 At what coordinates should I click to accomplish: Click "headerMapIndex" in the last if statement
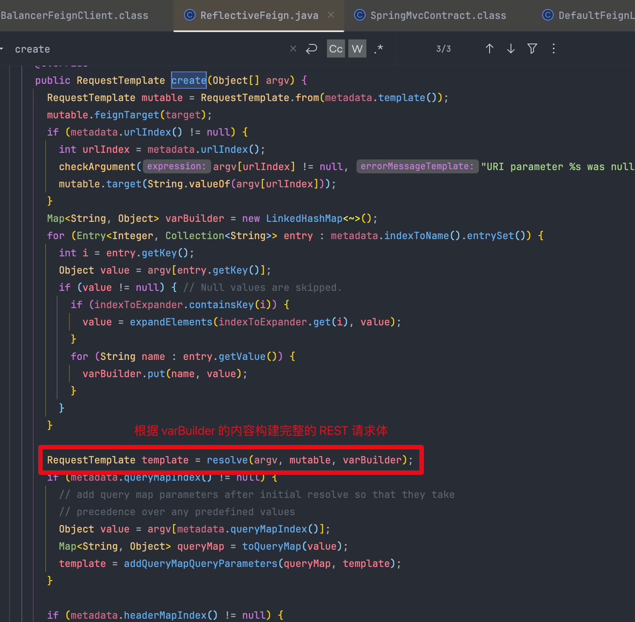[x=165, y=615]
